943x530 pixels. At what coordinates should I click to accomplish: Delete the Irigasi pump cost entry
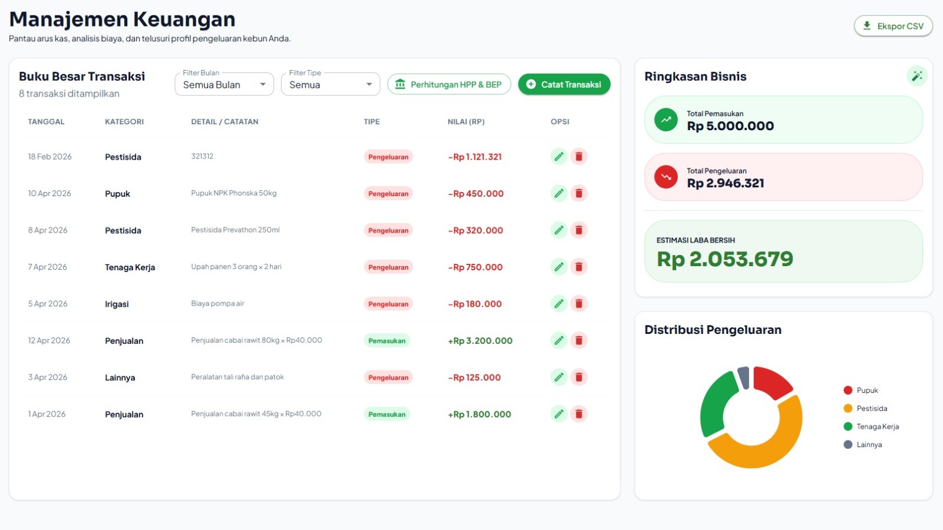coord(579,304)
